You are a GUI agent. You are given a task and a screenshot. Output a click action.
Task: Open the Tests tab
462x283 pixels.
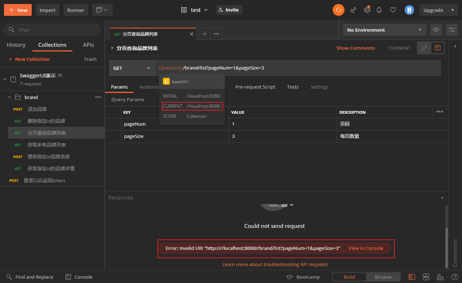tap(293, 87)
